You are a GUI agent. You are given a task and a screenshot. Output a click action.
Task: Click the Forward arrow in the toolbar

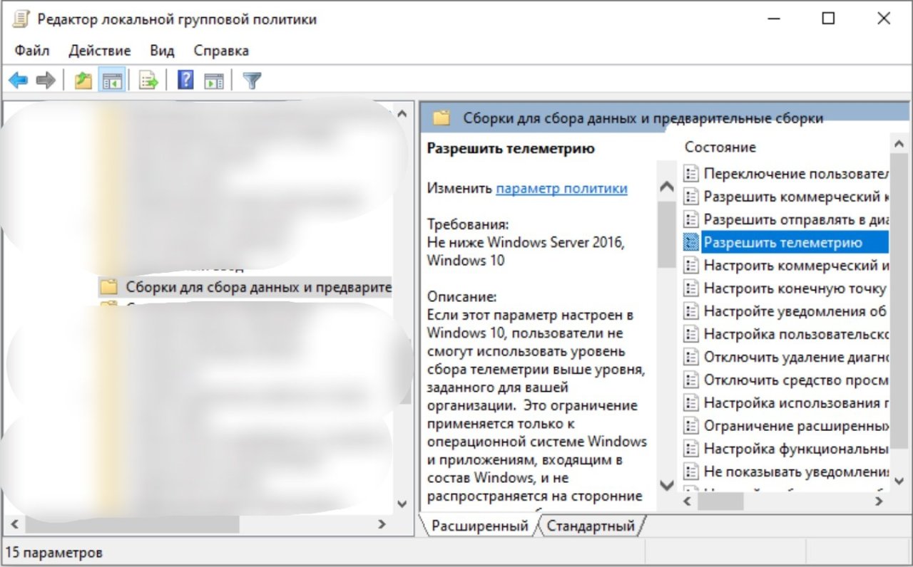tap(46, 80)
